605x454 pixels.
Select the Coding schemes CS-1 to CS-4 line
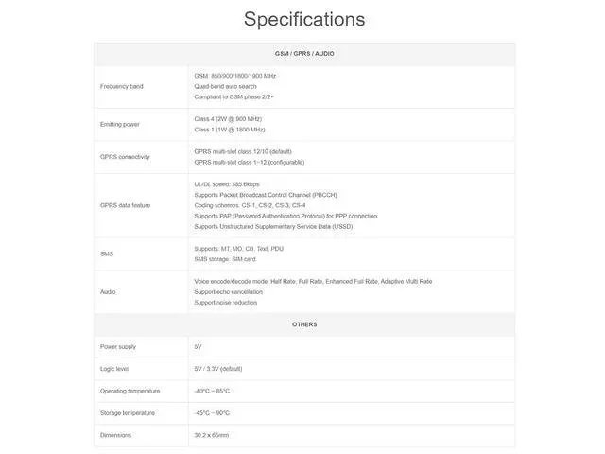(x=250, y=205)
